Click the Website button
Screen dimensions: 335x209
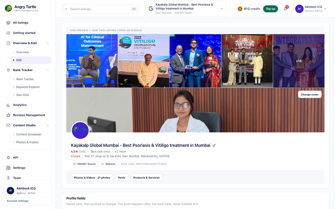[x=108, y=164]
